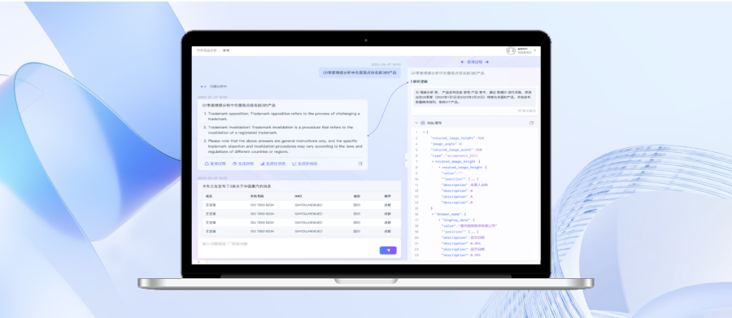Generate a line chart (生成折线图) from answer

click(x=305, y=164)
